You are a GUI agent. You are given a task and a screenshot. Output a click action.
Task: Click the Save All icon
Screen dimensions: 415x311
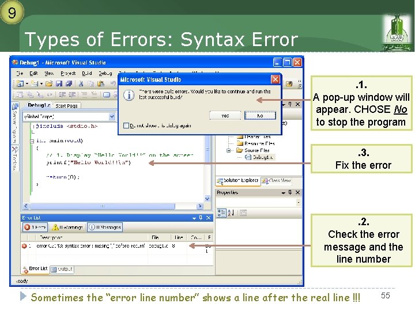[69, 84]
